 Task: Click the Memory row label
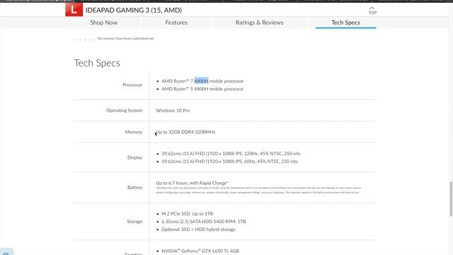click(x=134, y=132)
